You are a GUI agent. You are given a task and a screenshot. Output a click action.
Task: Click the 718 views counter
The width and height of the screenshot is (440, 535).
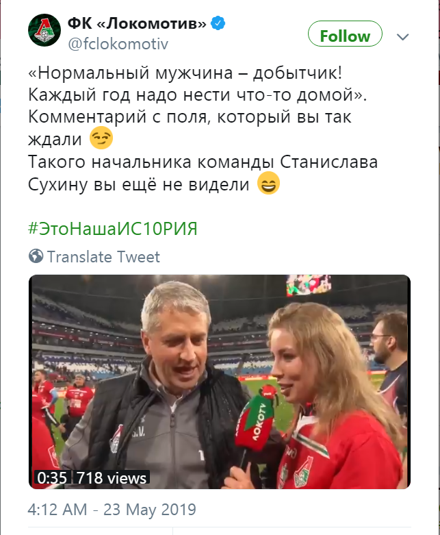coord(112,477)
